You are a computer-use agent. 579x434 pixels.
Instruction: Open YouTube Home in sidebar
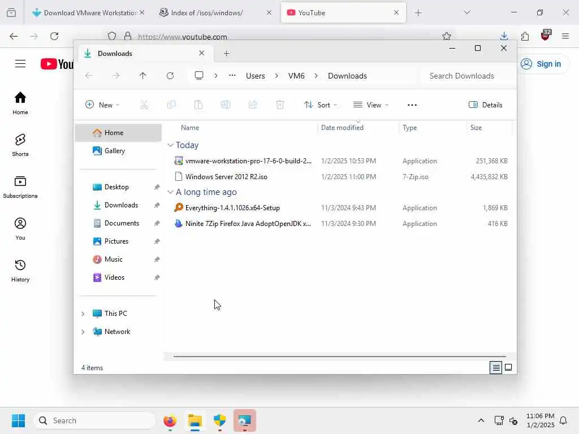(x=20, y=103)
